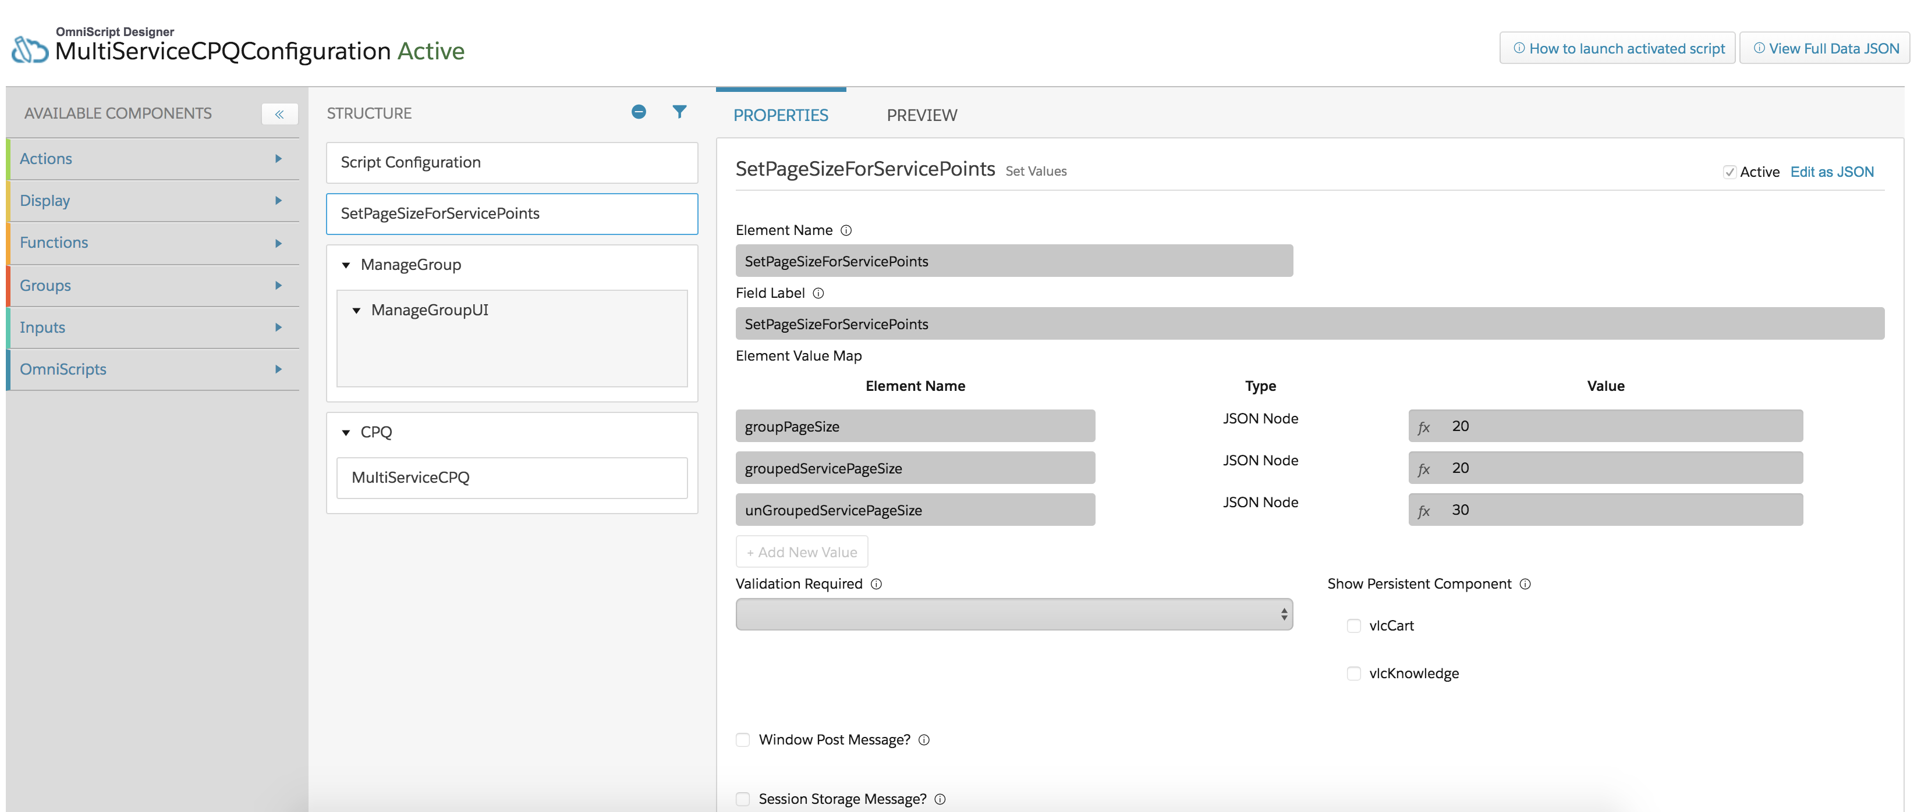Image resolution: width=1921 pixels, height=812 pixels.
Task: Click the groupPageSize value field showing 20
Action: tap(1605, 426)
